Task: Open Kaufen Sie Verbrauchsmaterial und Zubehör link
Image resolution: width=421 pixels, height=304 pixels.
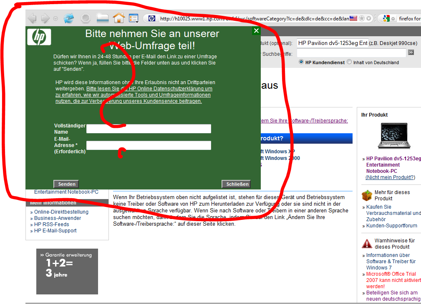Action: pos(393,213)
